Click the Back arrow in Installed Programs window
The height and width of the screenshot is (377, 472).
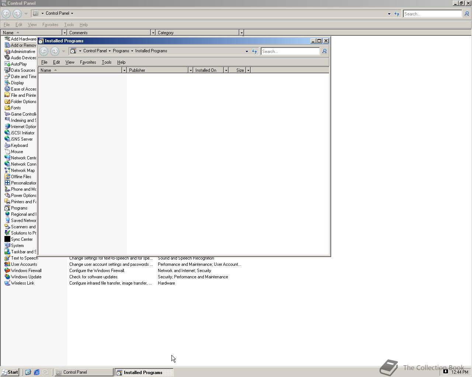[x=44, y=51]
